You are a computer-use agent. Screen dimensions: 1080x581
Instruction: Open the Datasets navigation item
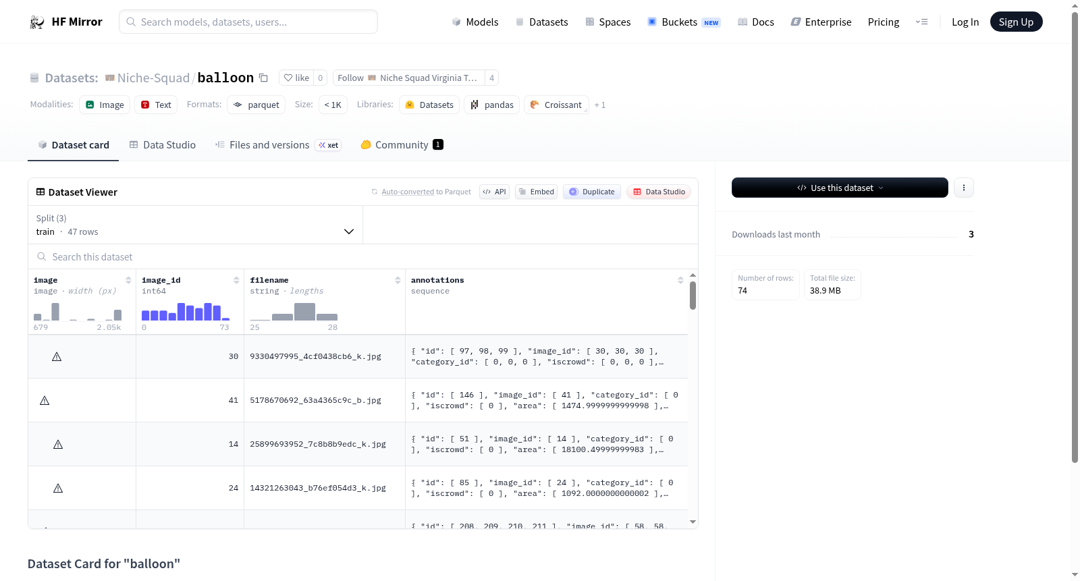pyautogui.click(x=542, y=22)
